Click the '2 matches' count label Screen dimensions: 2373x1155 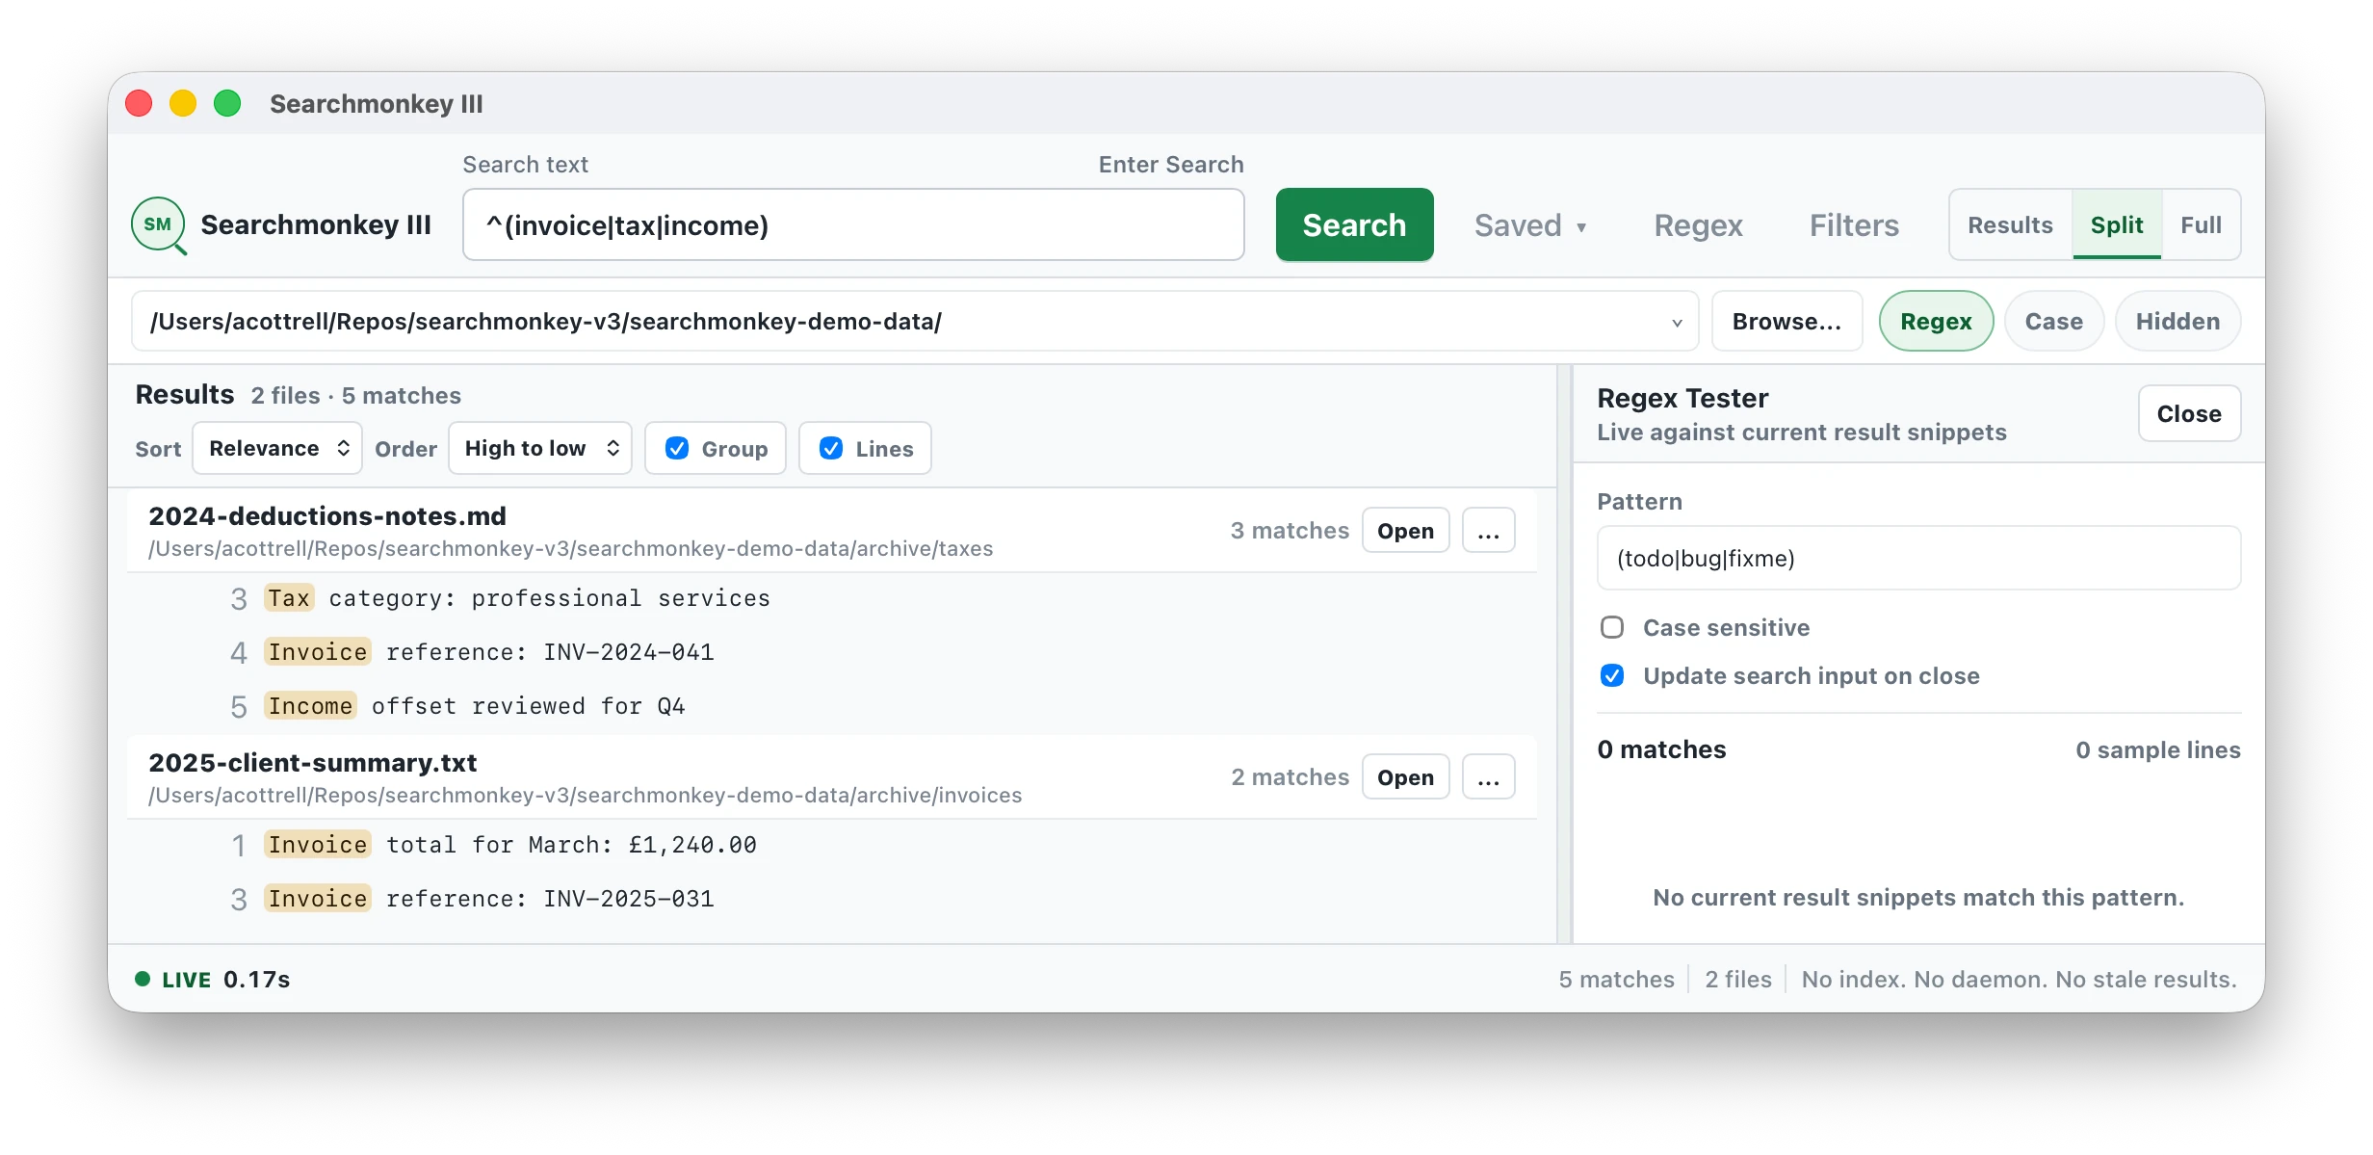click(x=1290, y=777)
